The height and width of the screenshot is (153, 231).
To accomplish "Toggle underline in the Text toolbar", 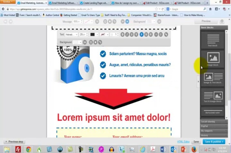I will coord(131,34).
